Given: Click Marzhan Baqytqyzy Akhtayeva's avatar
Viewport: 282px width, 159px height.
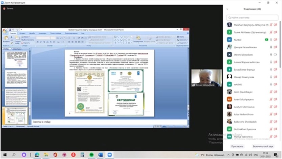Looking at the screenshot, I should 230,25.
